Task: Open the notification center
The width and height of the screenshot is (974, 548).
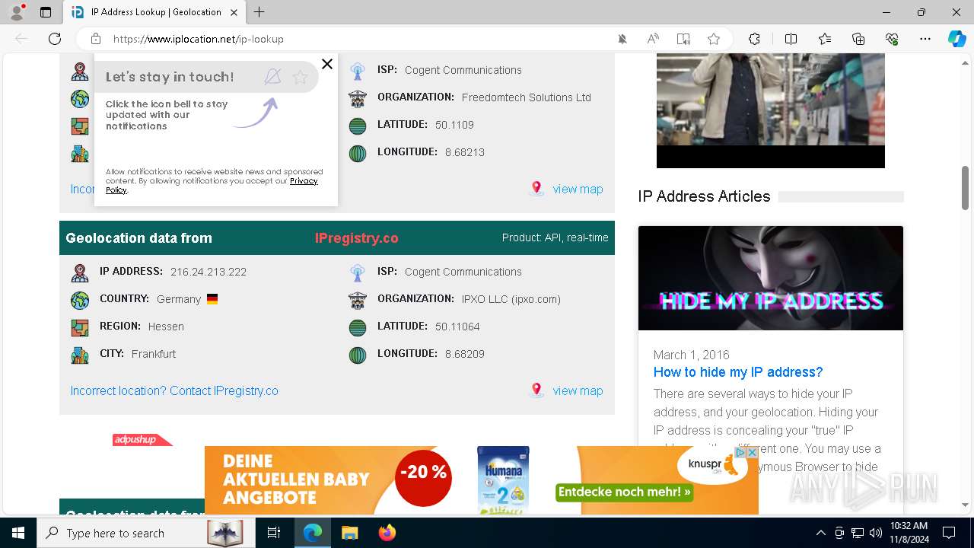Action: click(949, 533)
